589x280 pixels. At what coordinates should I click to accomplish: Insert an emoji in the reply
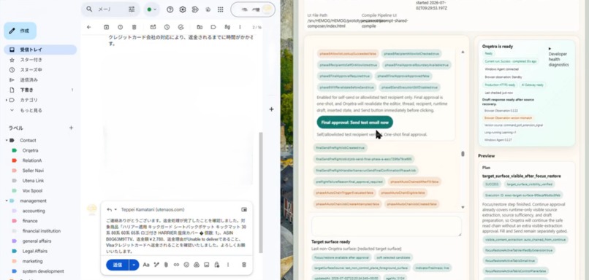click(186, 265)
